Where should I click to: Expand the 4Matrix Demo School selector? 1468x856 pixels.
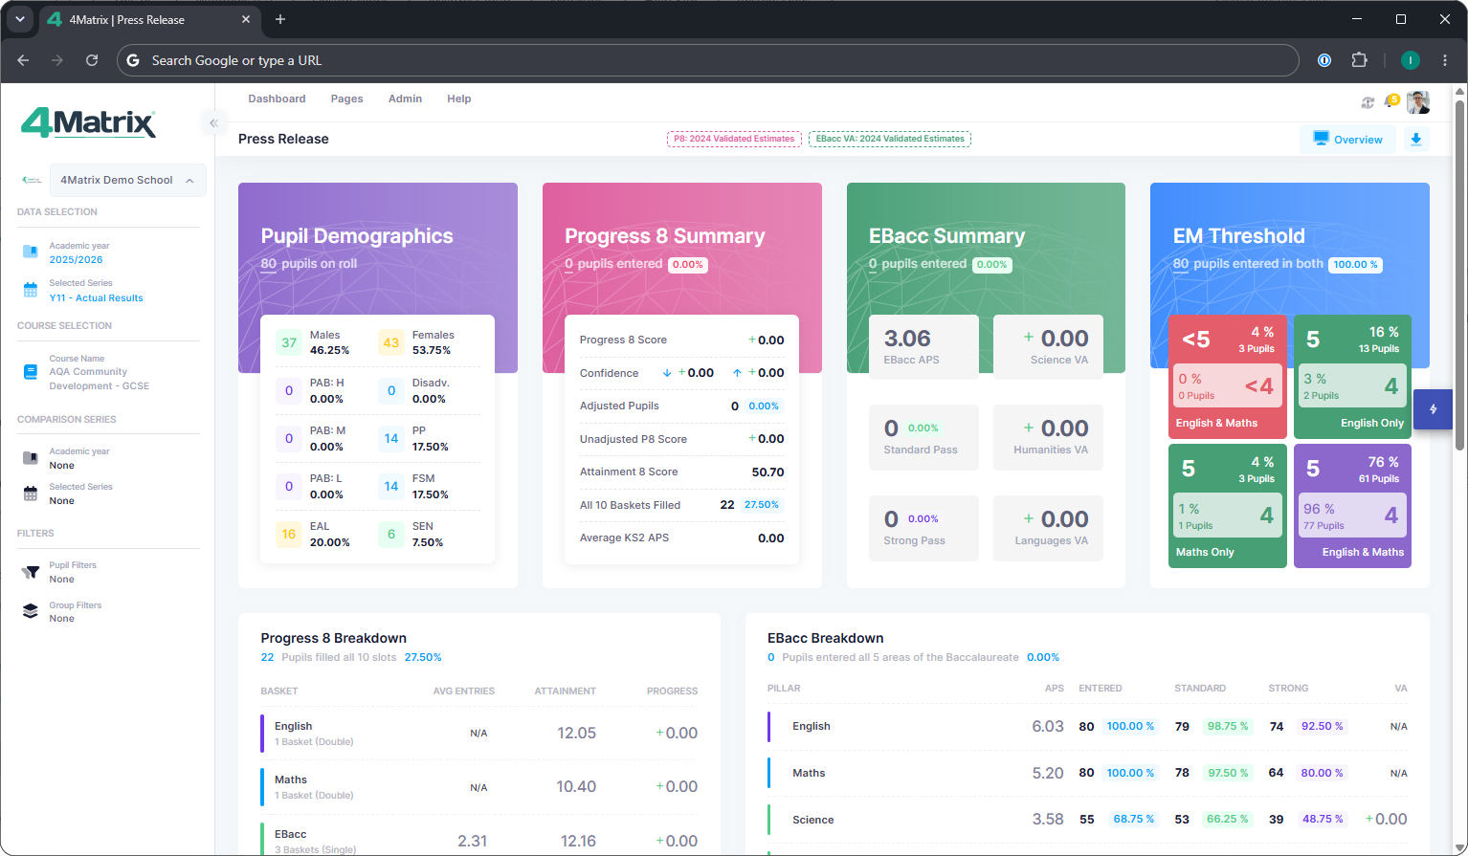[x=128, y=180]
